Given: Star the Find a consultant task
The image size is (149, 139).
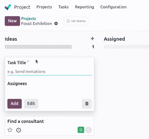Looking at the screenshot, I should coord(10,130).
